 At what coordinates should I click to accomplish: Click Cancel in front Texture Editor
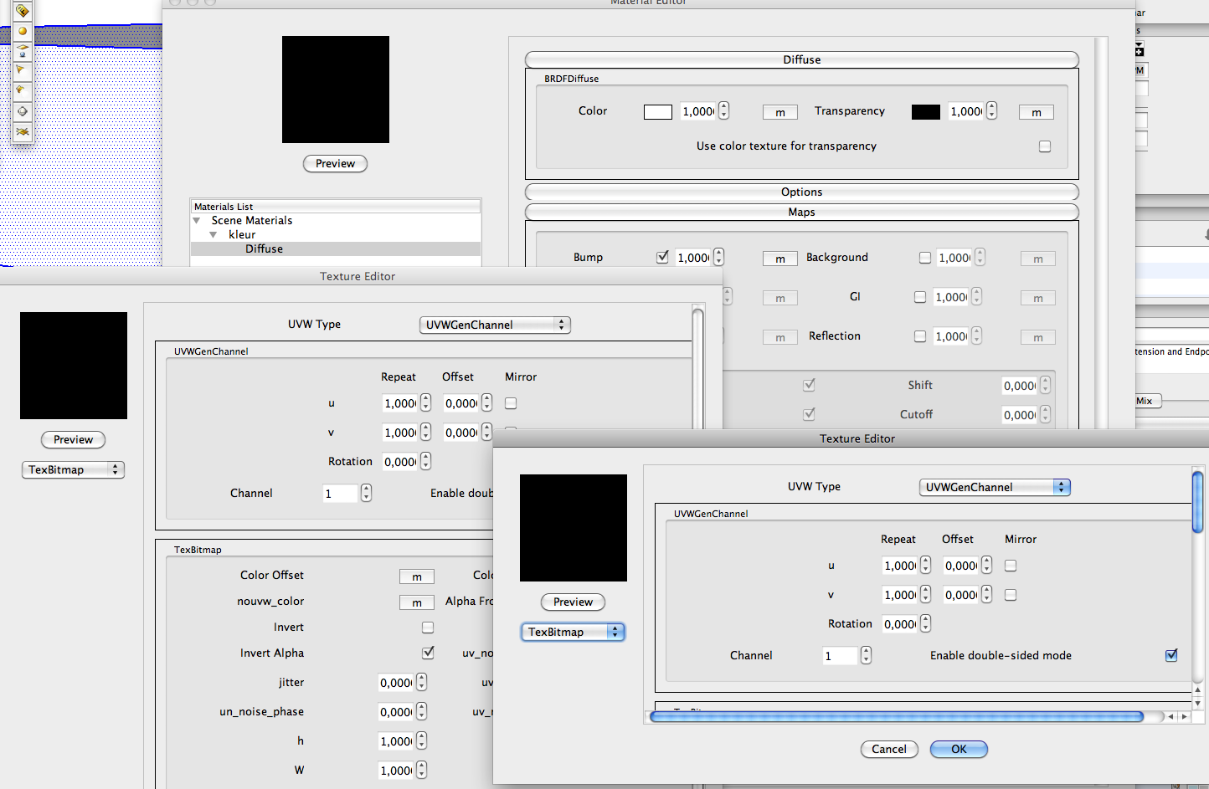[889, 749]
